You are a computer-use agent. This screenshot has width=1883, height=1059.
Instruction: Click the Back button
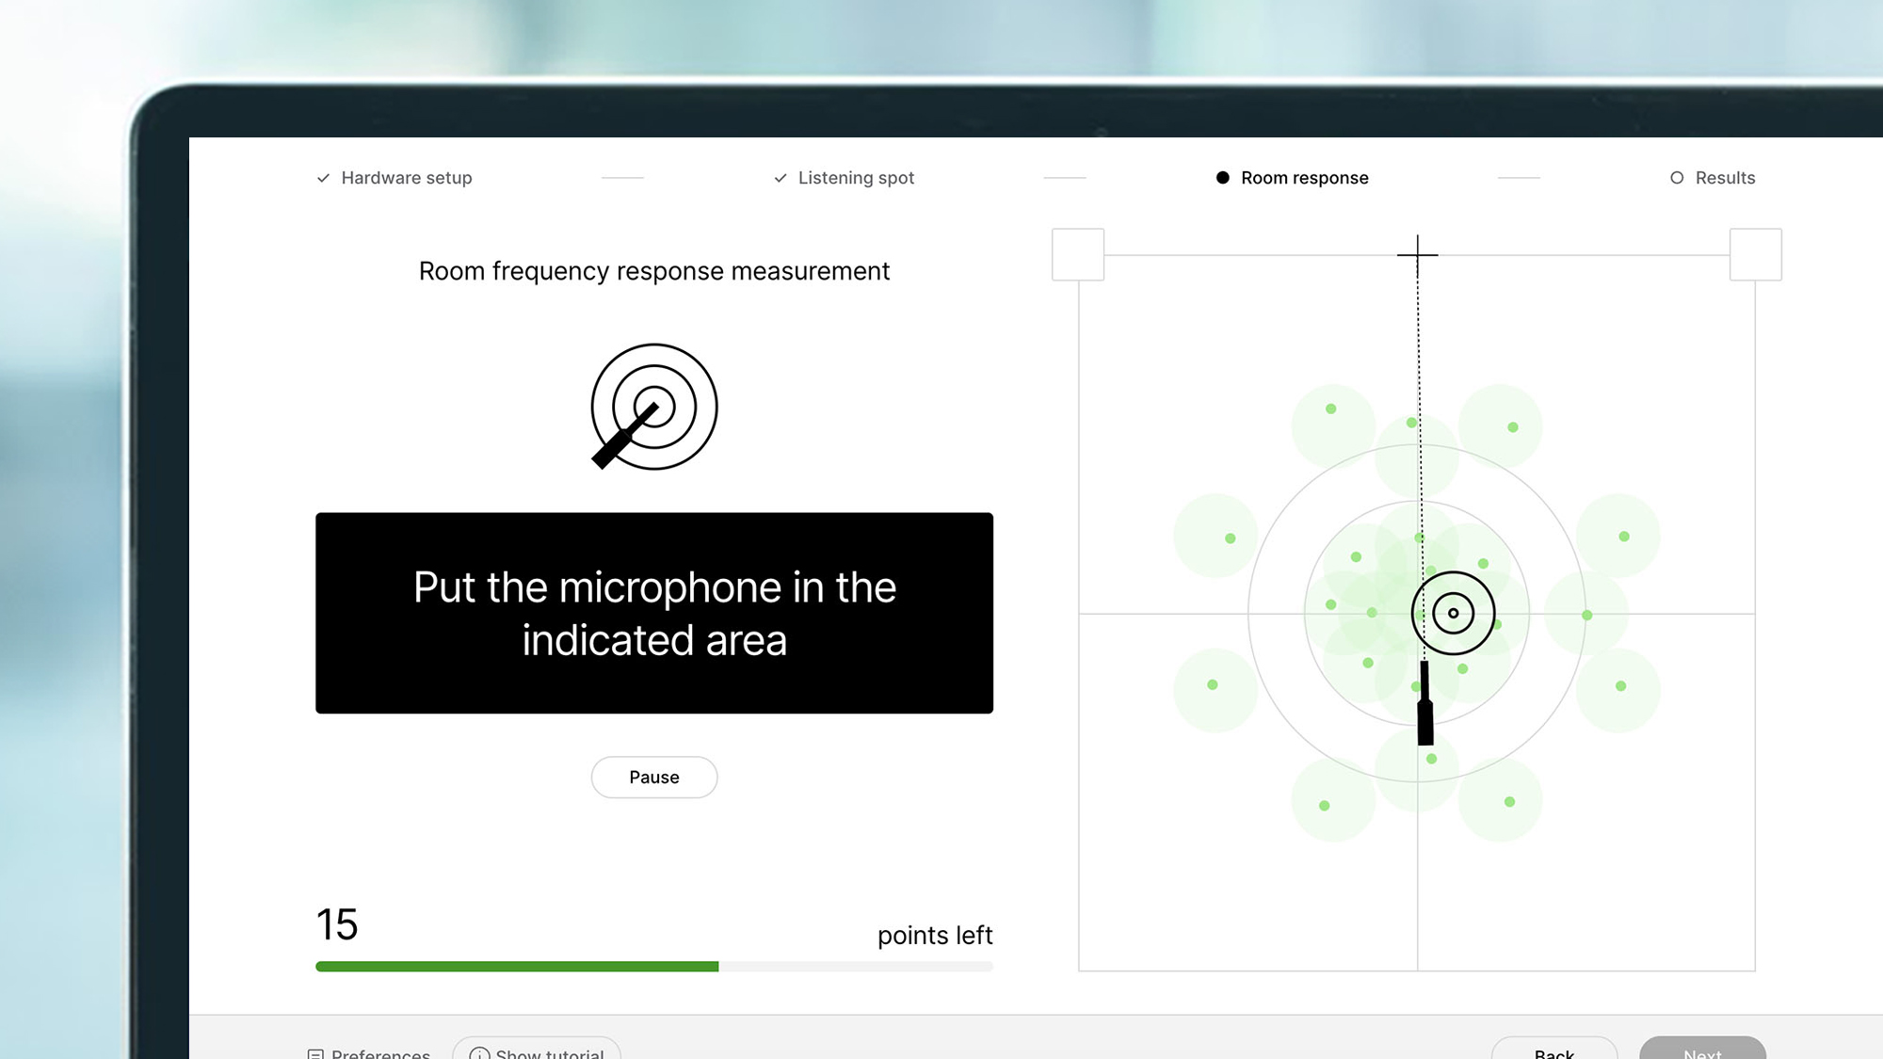1553,1051
